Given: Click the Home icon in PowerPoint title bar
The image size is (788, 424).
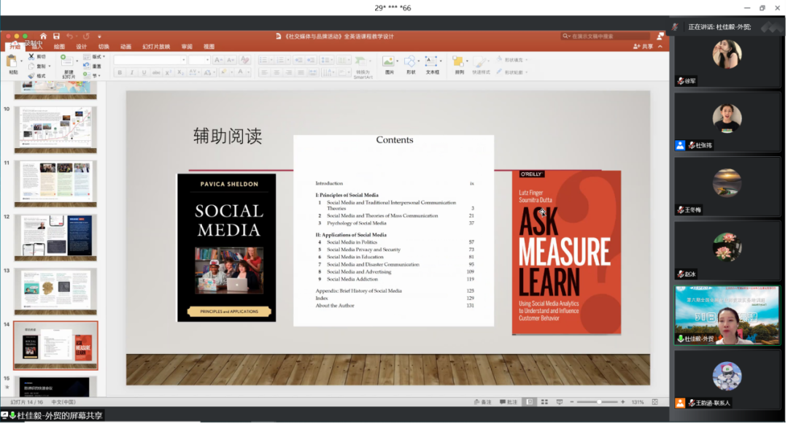Looking at the screenshot, I should 43,36.
